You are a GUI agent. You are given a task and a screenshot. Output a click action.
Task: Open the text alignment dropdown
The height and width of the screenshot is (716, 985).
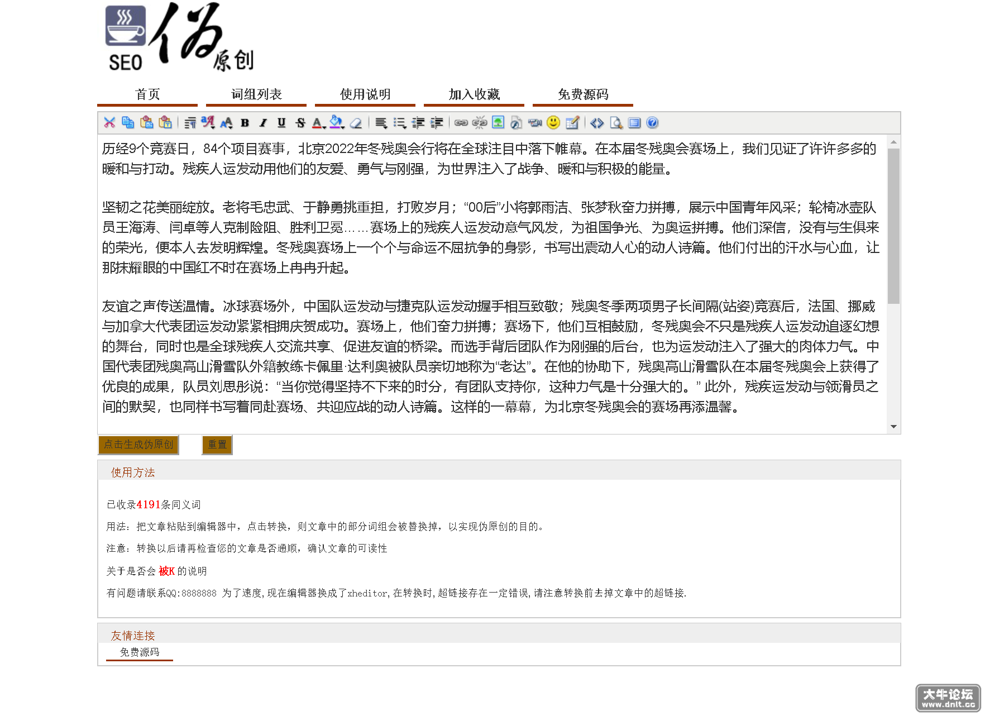click(381, 123)
